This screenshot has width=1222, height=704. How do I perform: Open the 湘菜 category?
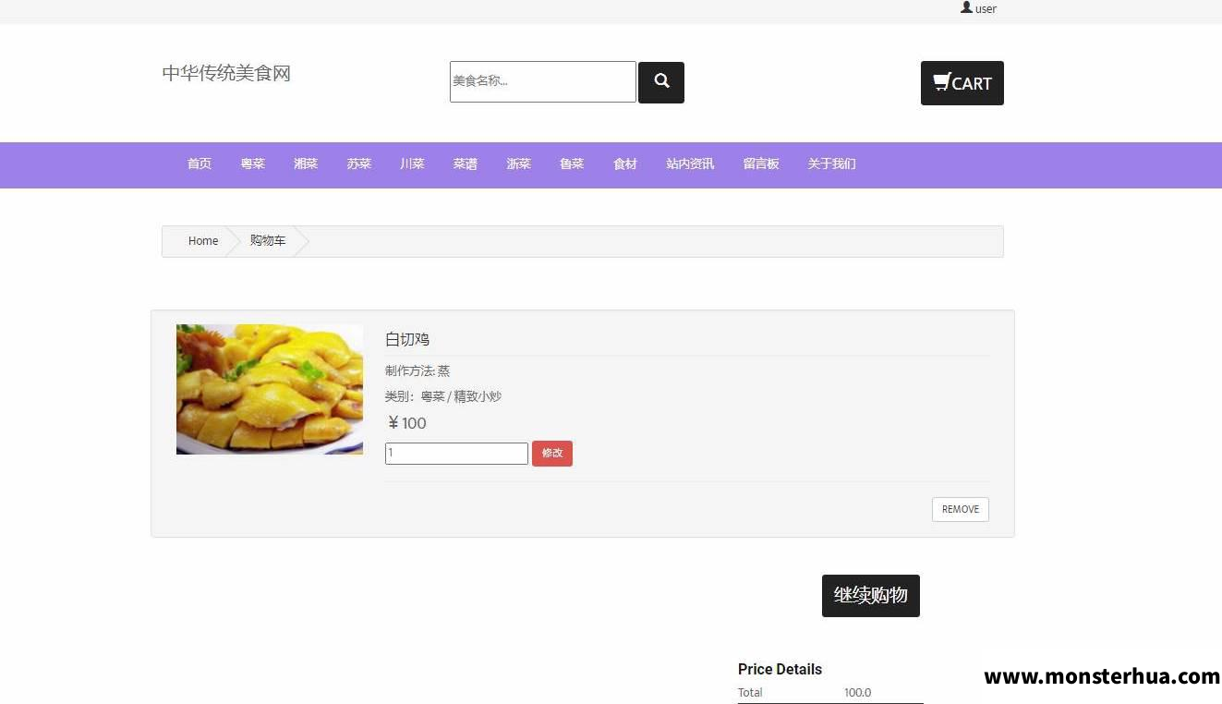(x=306, y=164)
